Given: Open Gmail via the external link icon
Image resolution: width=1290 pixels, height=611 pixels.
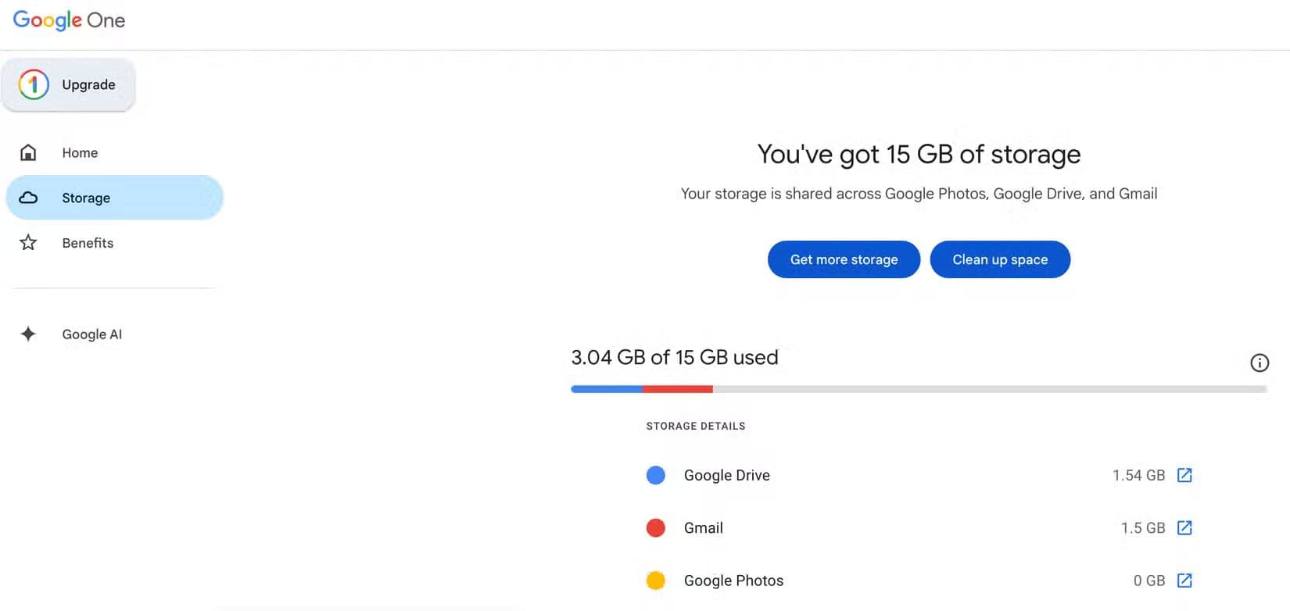Looking at the screenshot, I should point(1185,527).
